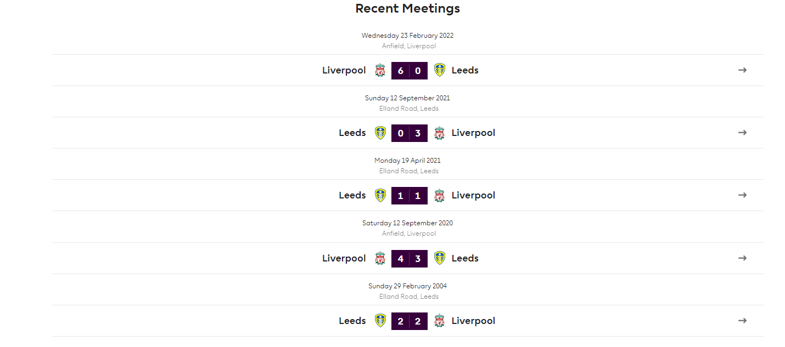The width and height of the screenshot is (785, 347).
Task: Click Leeds crest in 1-1 match row
Action: pos(380,195)
